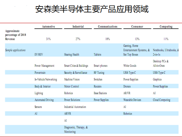Click the Desktop PCs & All-in-Ones cell
The width and height of the screenshot is (182, 137).
(x=161, y=63)
